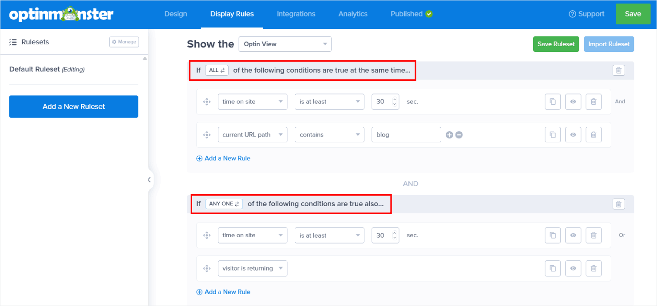This screenshot has height=306, width=657.
Task: Switch the ALL condition toggle
Action: point(217,70)
